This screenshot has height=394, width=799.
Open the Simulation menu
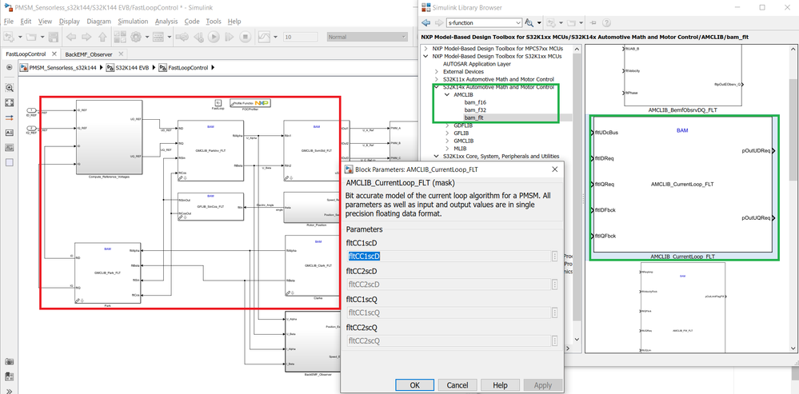[133, 22]
